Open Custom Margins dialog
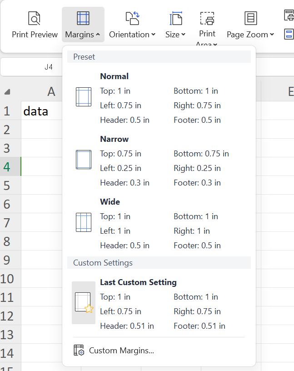The image size is (294, 371). [x=121, y=351]
